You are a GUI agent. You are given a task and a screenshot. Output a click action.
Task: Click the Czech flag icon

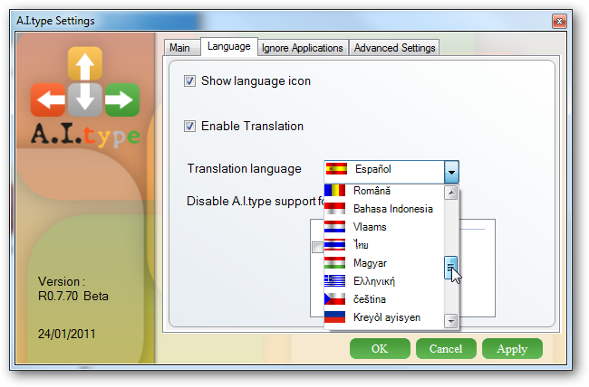pyautogui.click(x=334, y=299)
